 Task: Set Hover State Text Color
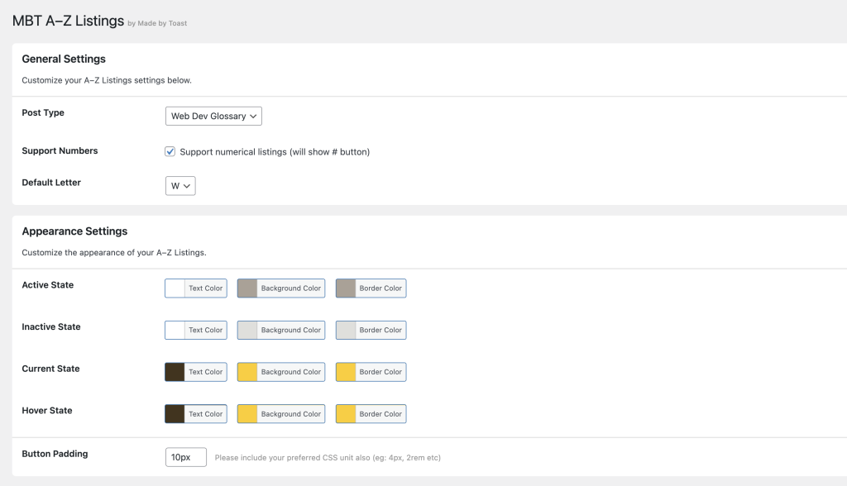click(196, 414)
